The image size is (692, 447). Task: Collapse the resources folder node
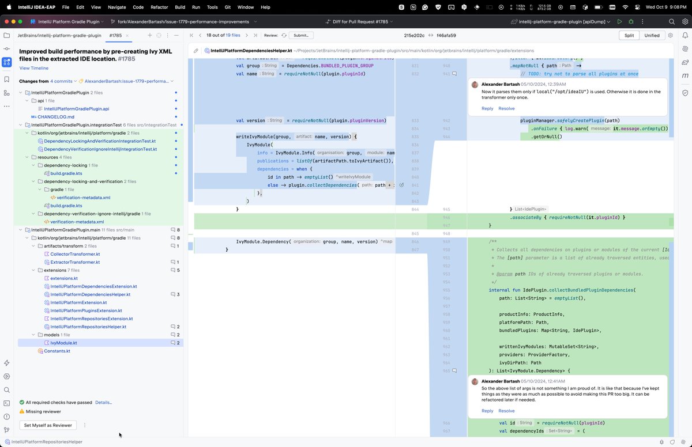click(x=27, y=157)
